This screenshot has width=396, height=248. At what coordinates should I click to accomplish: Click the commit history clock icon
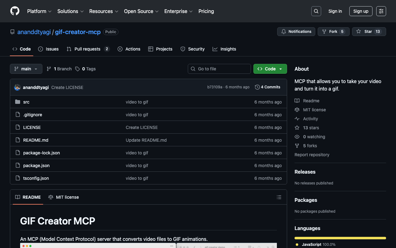point(257,87)
